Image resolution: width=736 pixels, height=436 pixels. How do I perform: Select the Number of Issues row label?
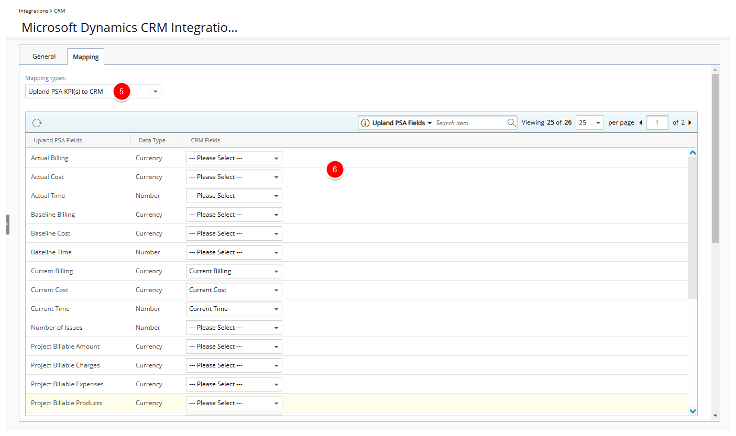57,328
